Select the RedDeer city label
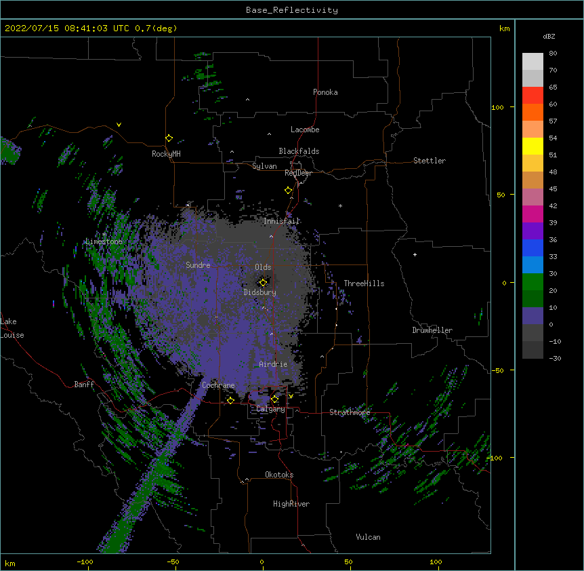This screenshot has width=584, height=571. point(298,173)
